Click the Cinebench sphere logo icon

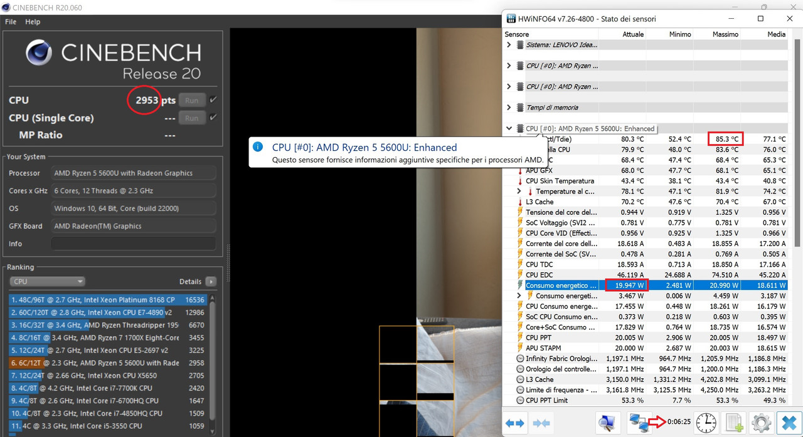tap(39, 53)
